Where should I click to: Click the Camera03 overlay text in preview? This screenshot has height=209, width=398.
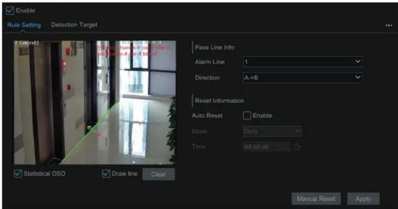[x=27, y=43]
